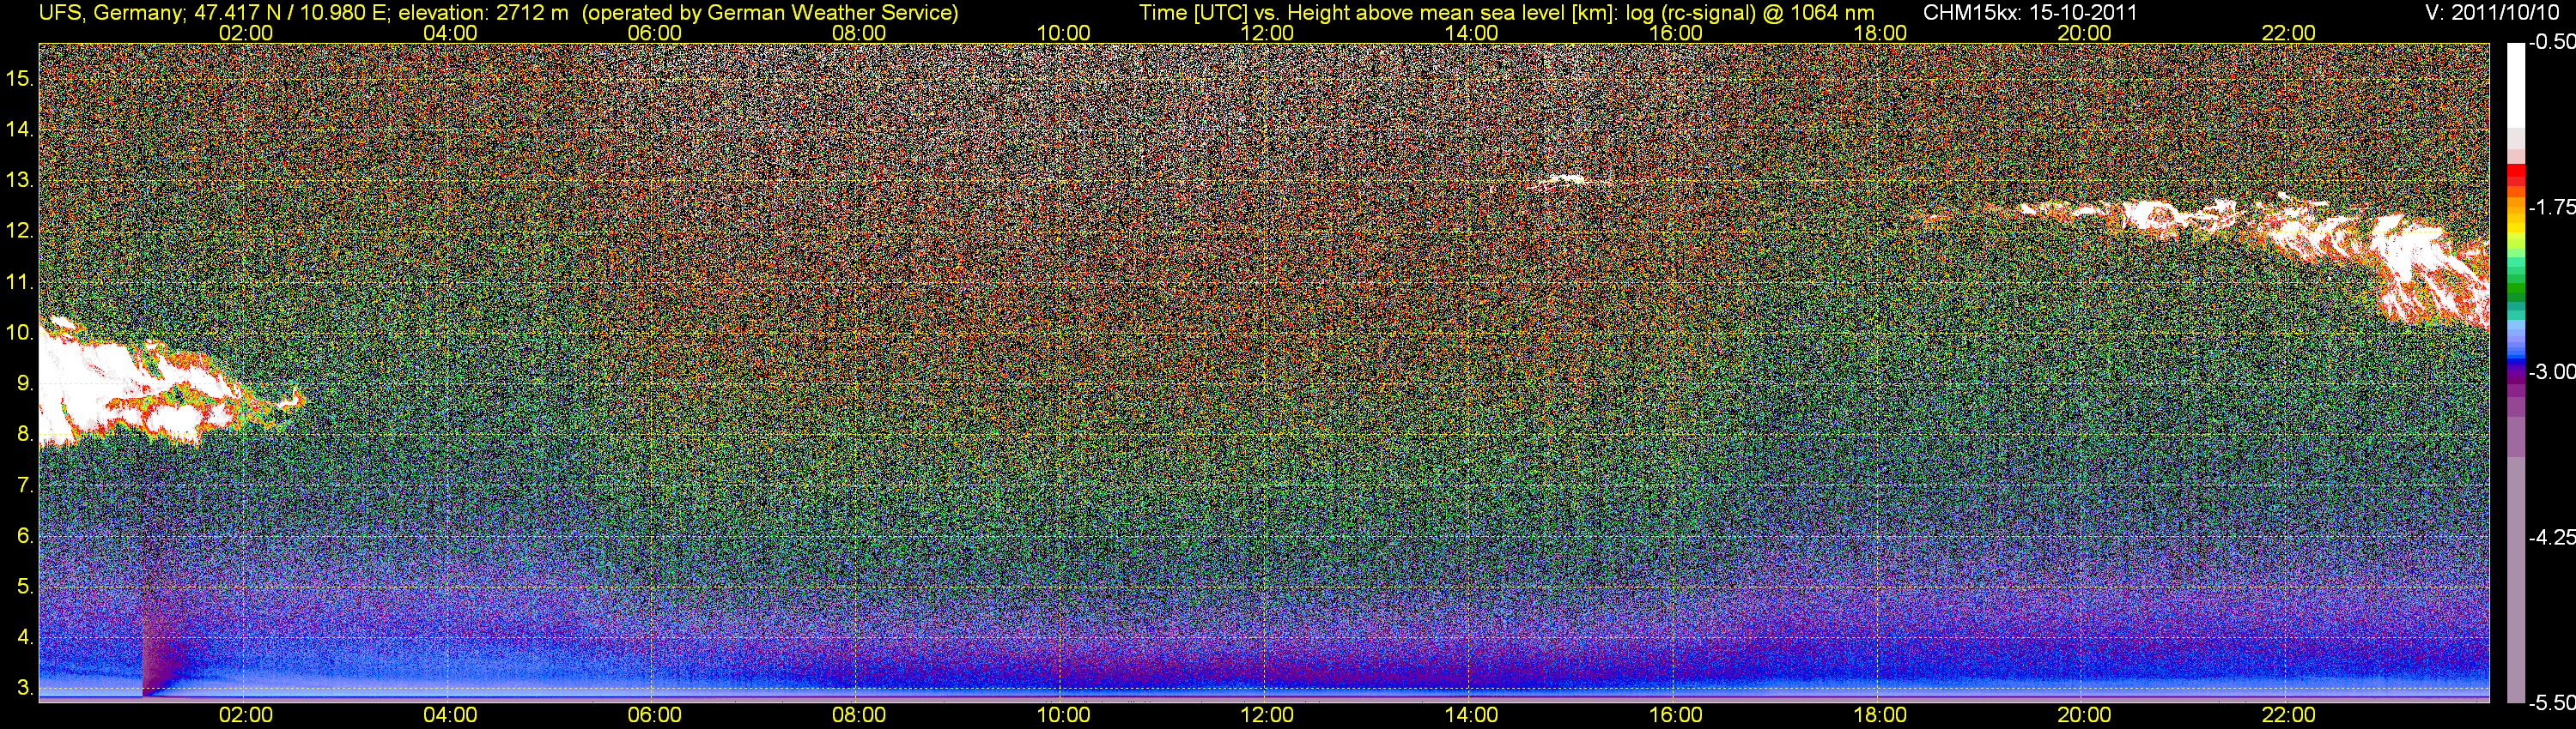Click the 8 km height axis label
This screenshot has height=729, width=2576.
(x=25, y=435)
